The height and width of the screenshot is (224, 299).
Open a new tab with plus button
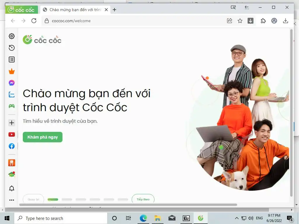tap(114, 10)
